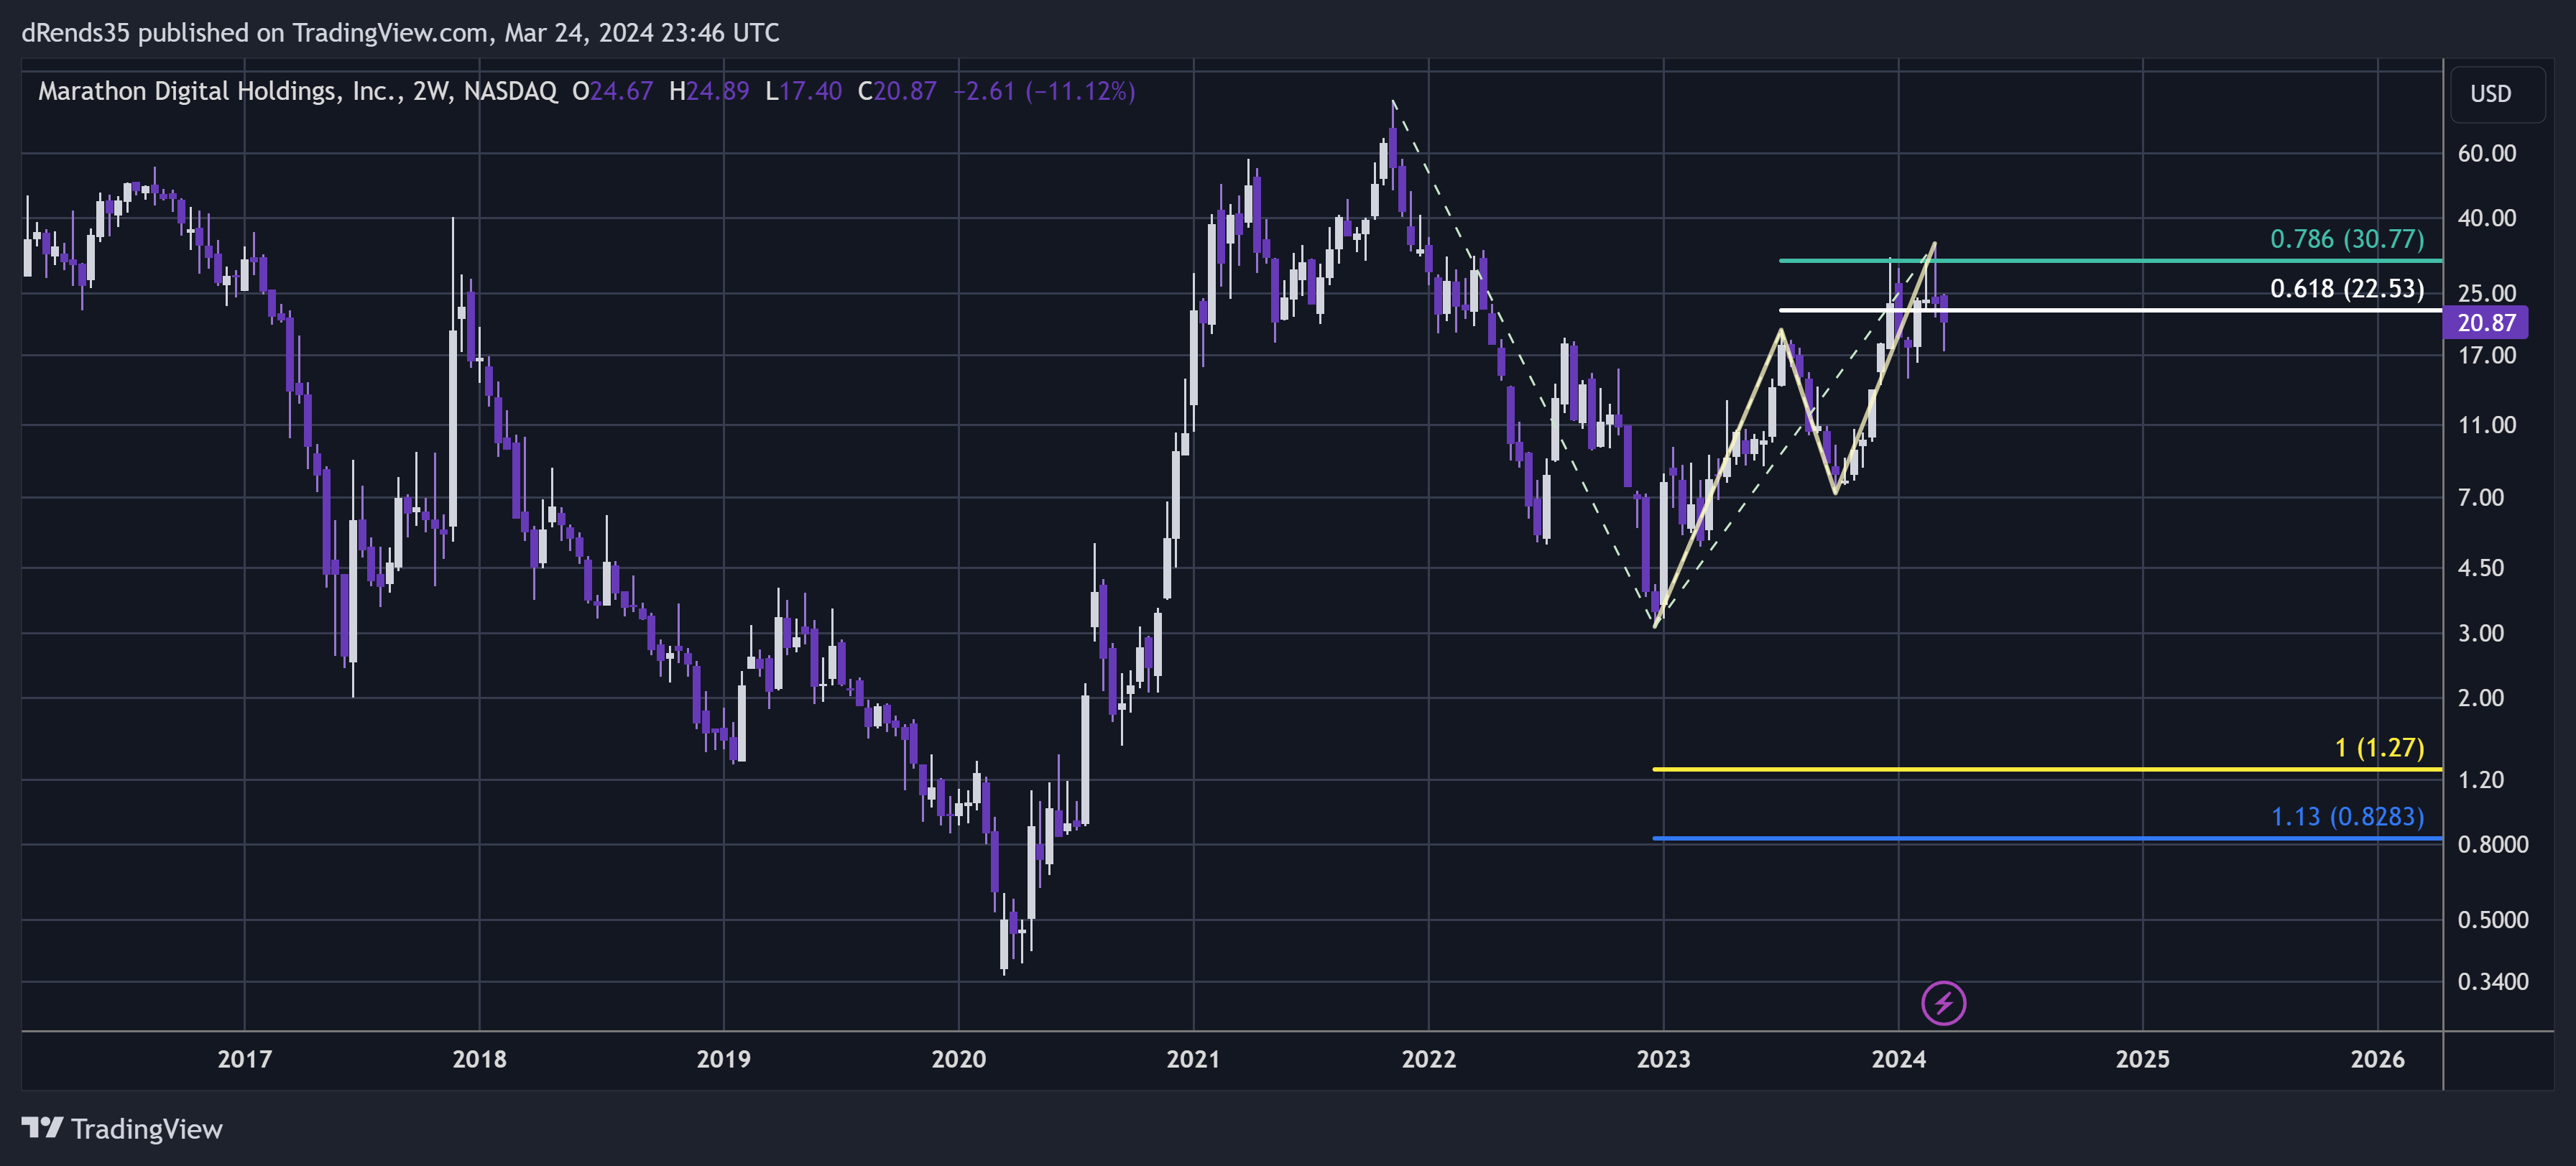Click the 17.00 price scale label
2576x1166 pixels.
[x=2486, y=355]
